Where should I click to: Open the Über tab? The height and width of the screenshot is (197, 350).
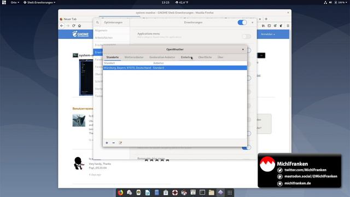click(220, 57)
